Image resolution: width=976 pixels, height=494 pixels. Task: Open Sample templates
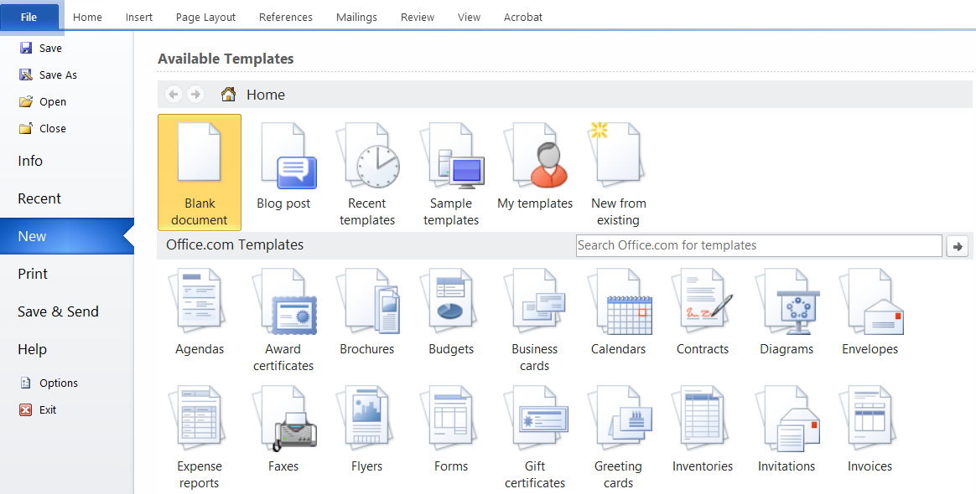[x=450, y=163]
